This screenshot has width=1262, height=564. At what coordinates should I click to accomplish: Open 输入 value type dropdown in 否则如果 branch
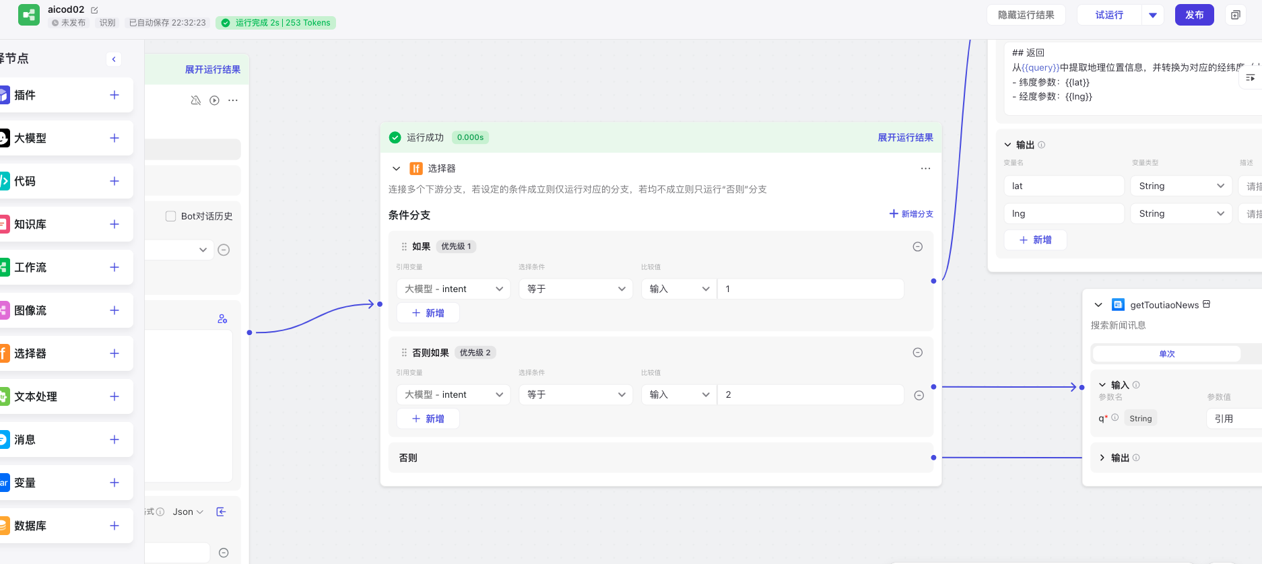pos(679,394)
